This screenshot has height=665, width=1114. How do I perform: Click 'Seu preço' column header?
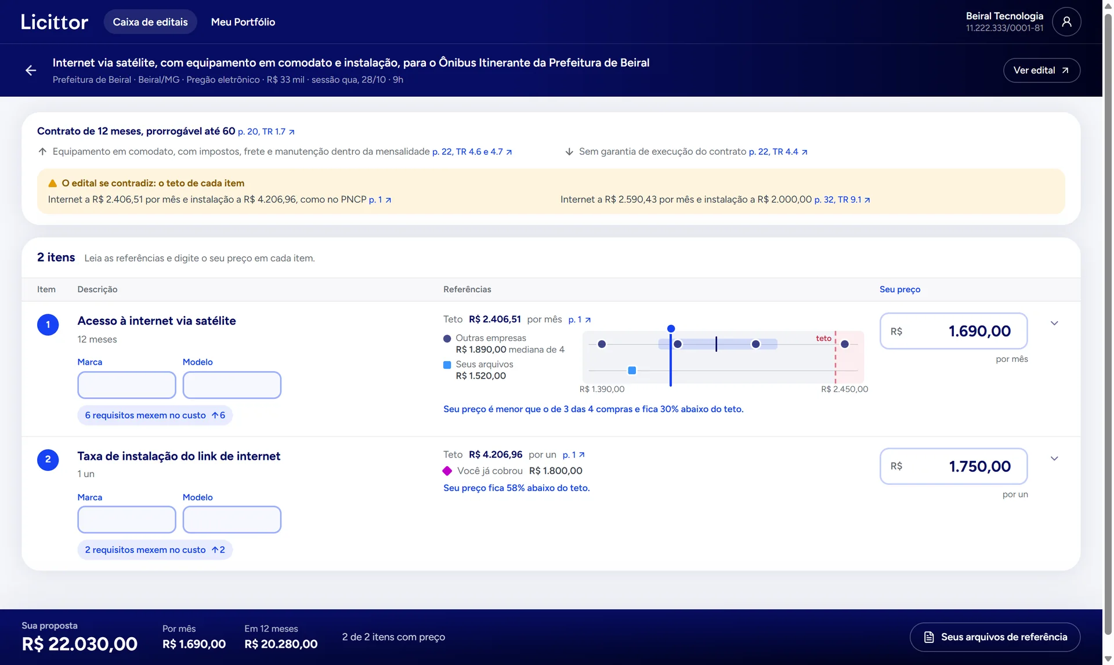click(900, 289)
